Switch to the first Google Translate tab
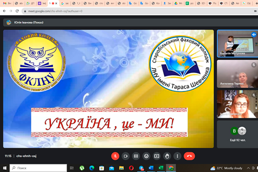Image resolution: width=258 pixels, height=172 pixels. [133, 3]
